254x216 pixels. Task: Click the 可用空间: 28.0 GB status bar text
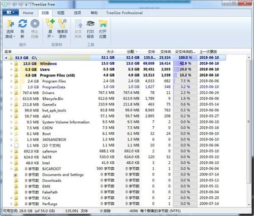[x=29, y=211]
